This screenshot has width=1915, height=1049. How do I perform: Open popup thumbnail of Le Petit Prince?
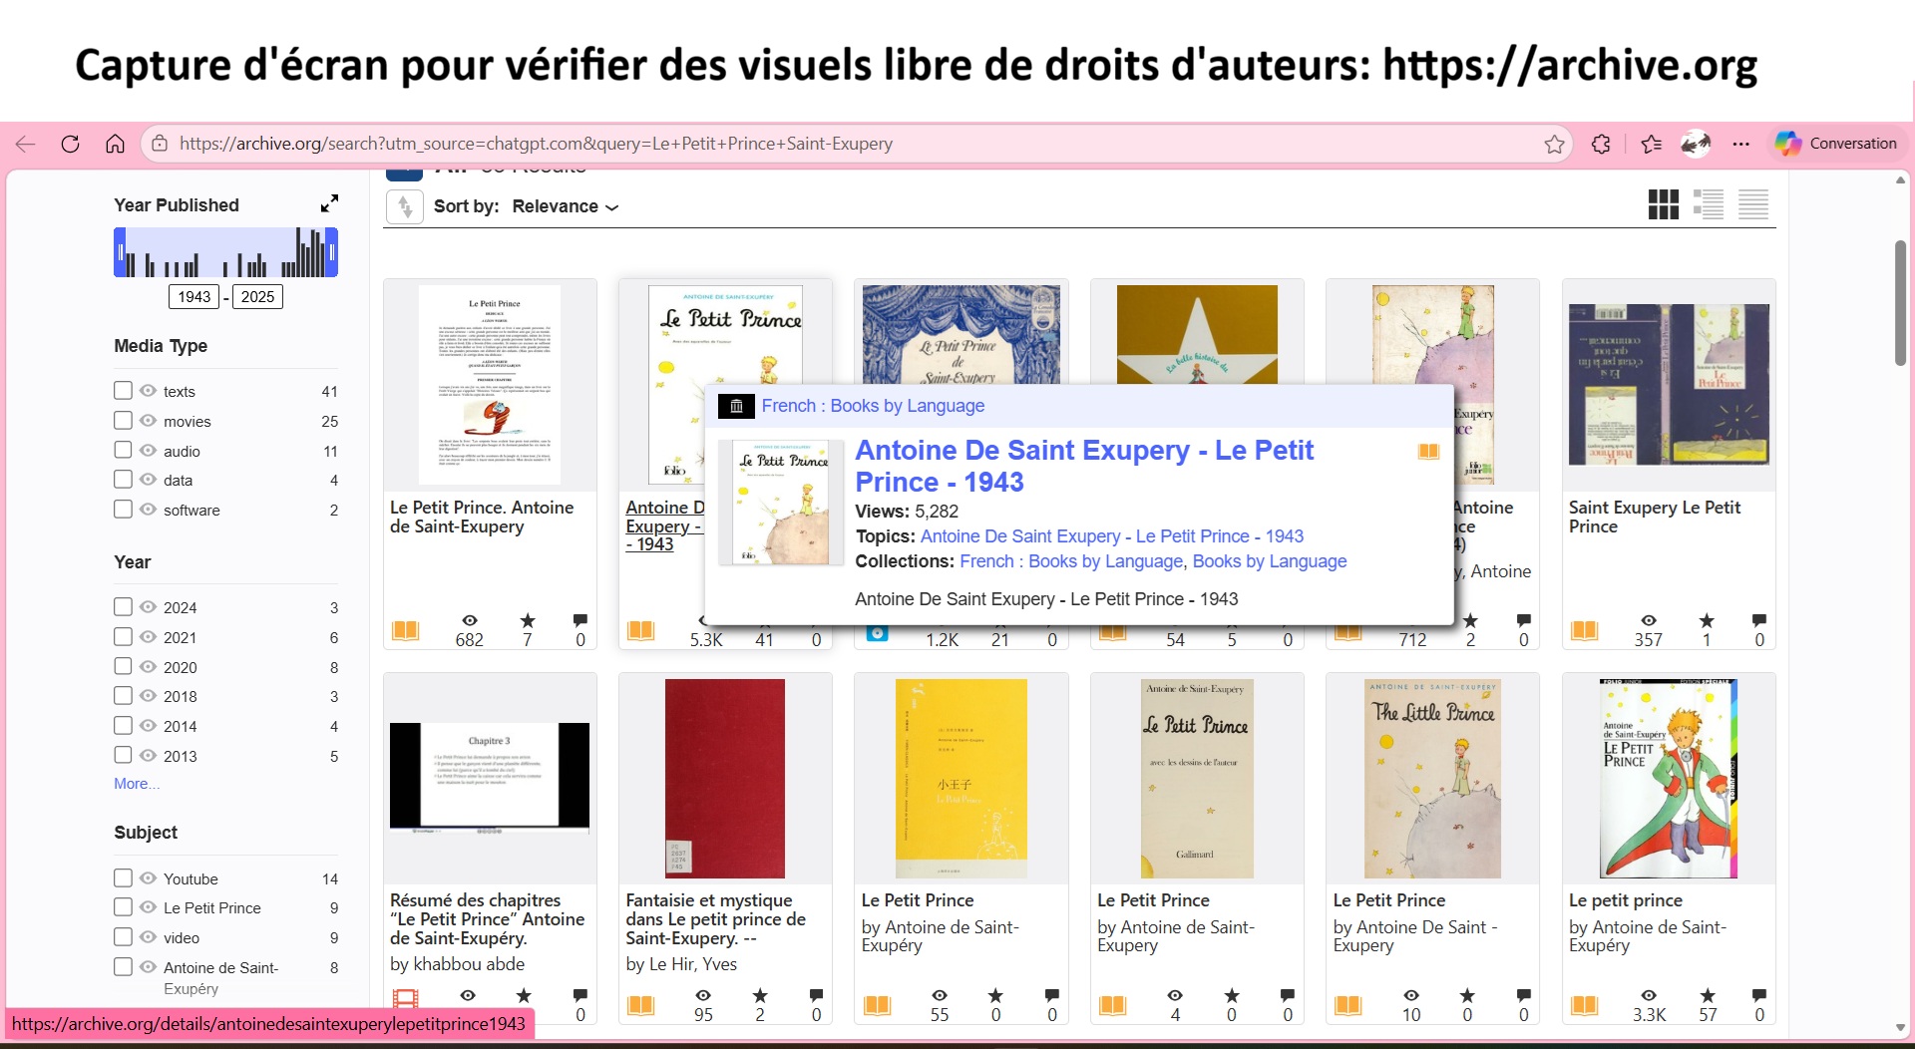pos(781,503)
